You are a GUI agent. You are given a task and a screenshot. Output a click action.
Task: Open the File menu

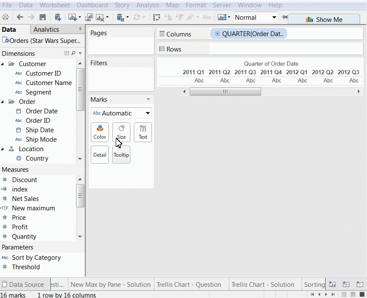[7, 5]
